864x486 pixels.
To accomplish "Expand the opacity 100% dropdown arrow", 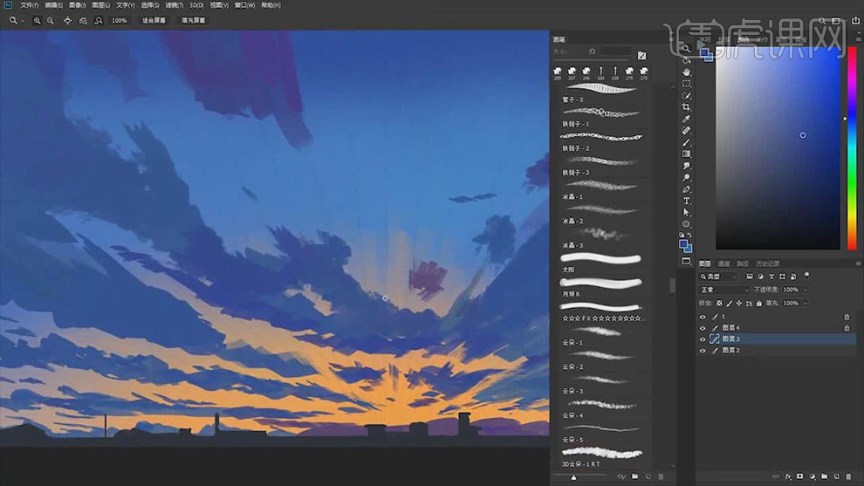I will pyautogui.click(x=805, y=290).
